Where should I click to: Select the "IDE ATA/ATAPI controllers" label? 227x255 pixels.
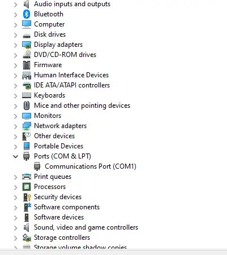pyautogui.click(x=72, y=85)
